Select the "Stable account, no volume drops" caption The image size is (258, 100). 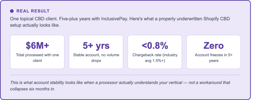point(96,57)
